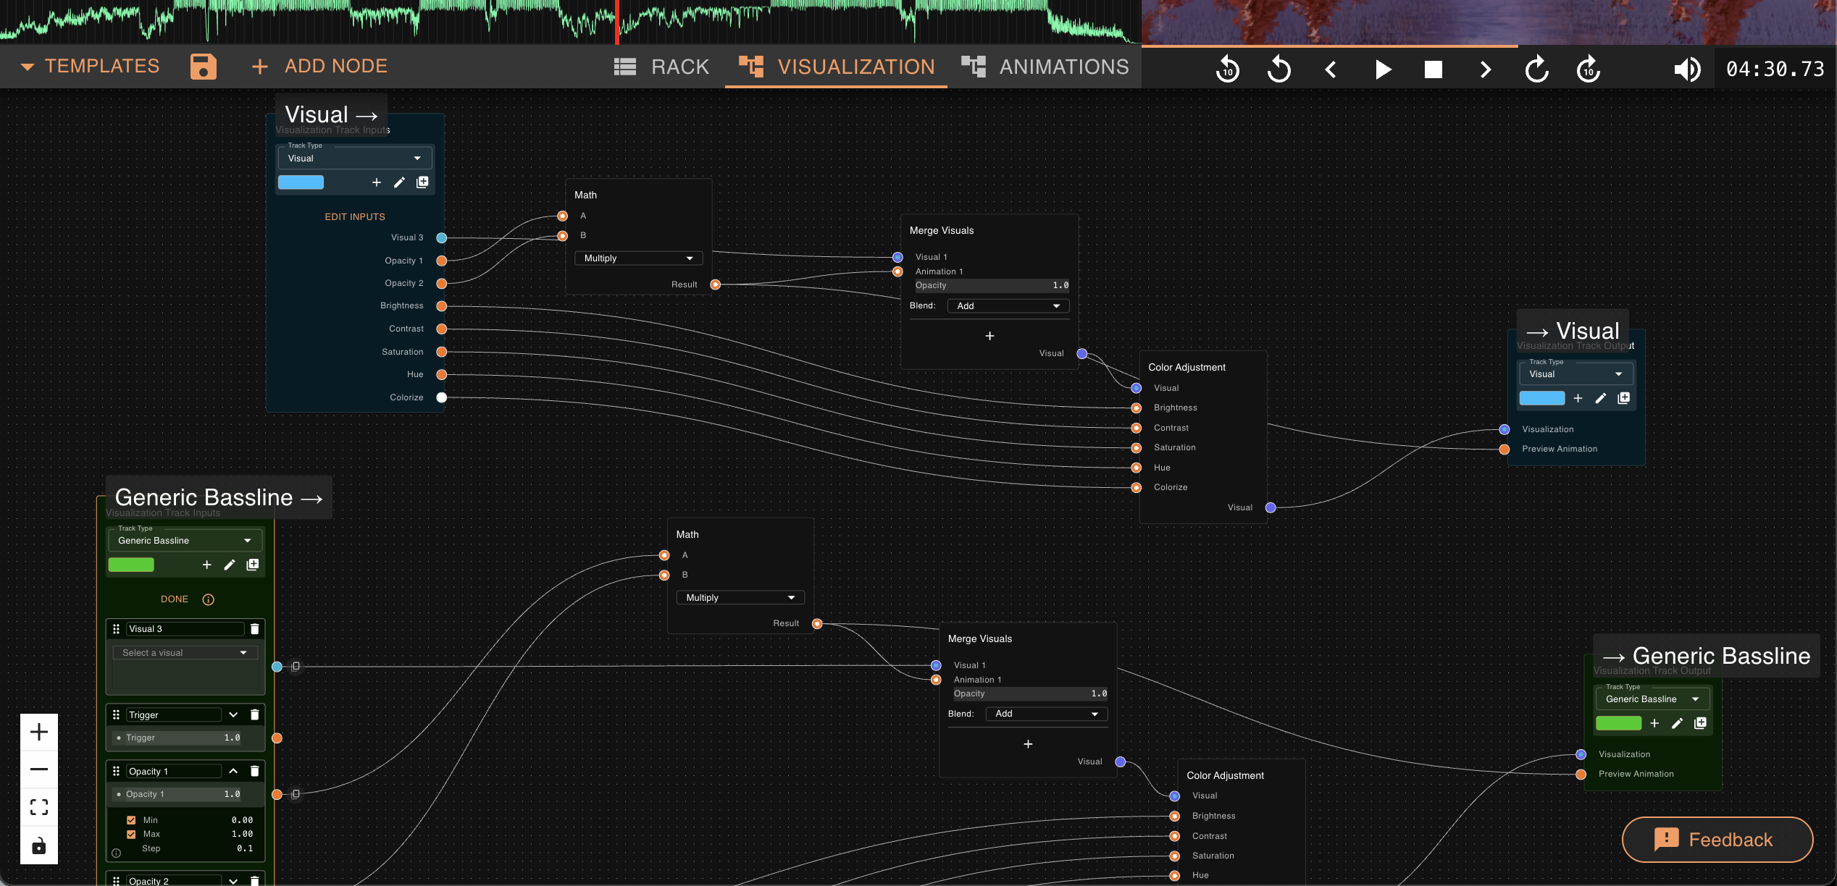This screenshot has height=886, width=1837.
Task: Open Track Type dropdown on Generic Bassline input
Action: 185,540
